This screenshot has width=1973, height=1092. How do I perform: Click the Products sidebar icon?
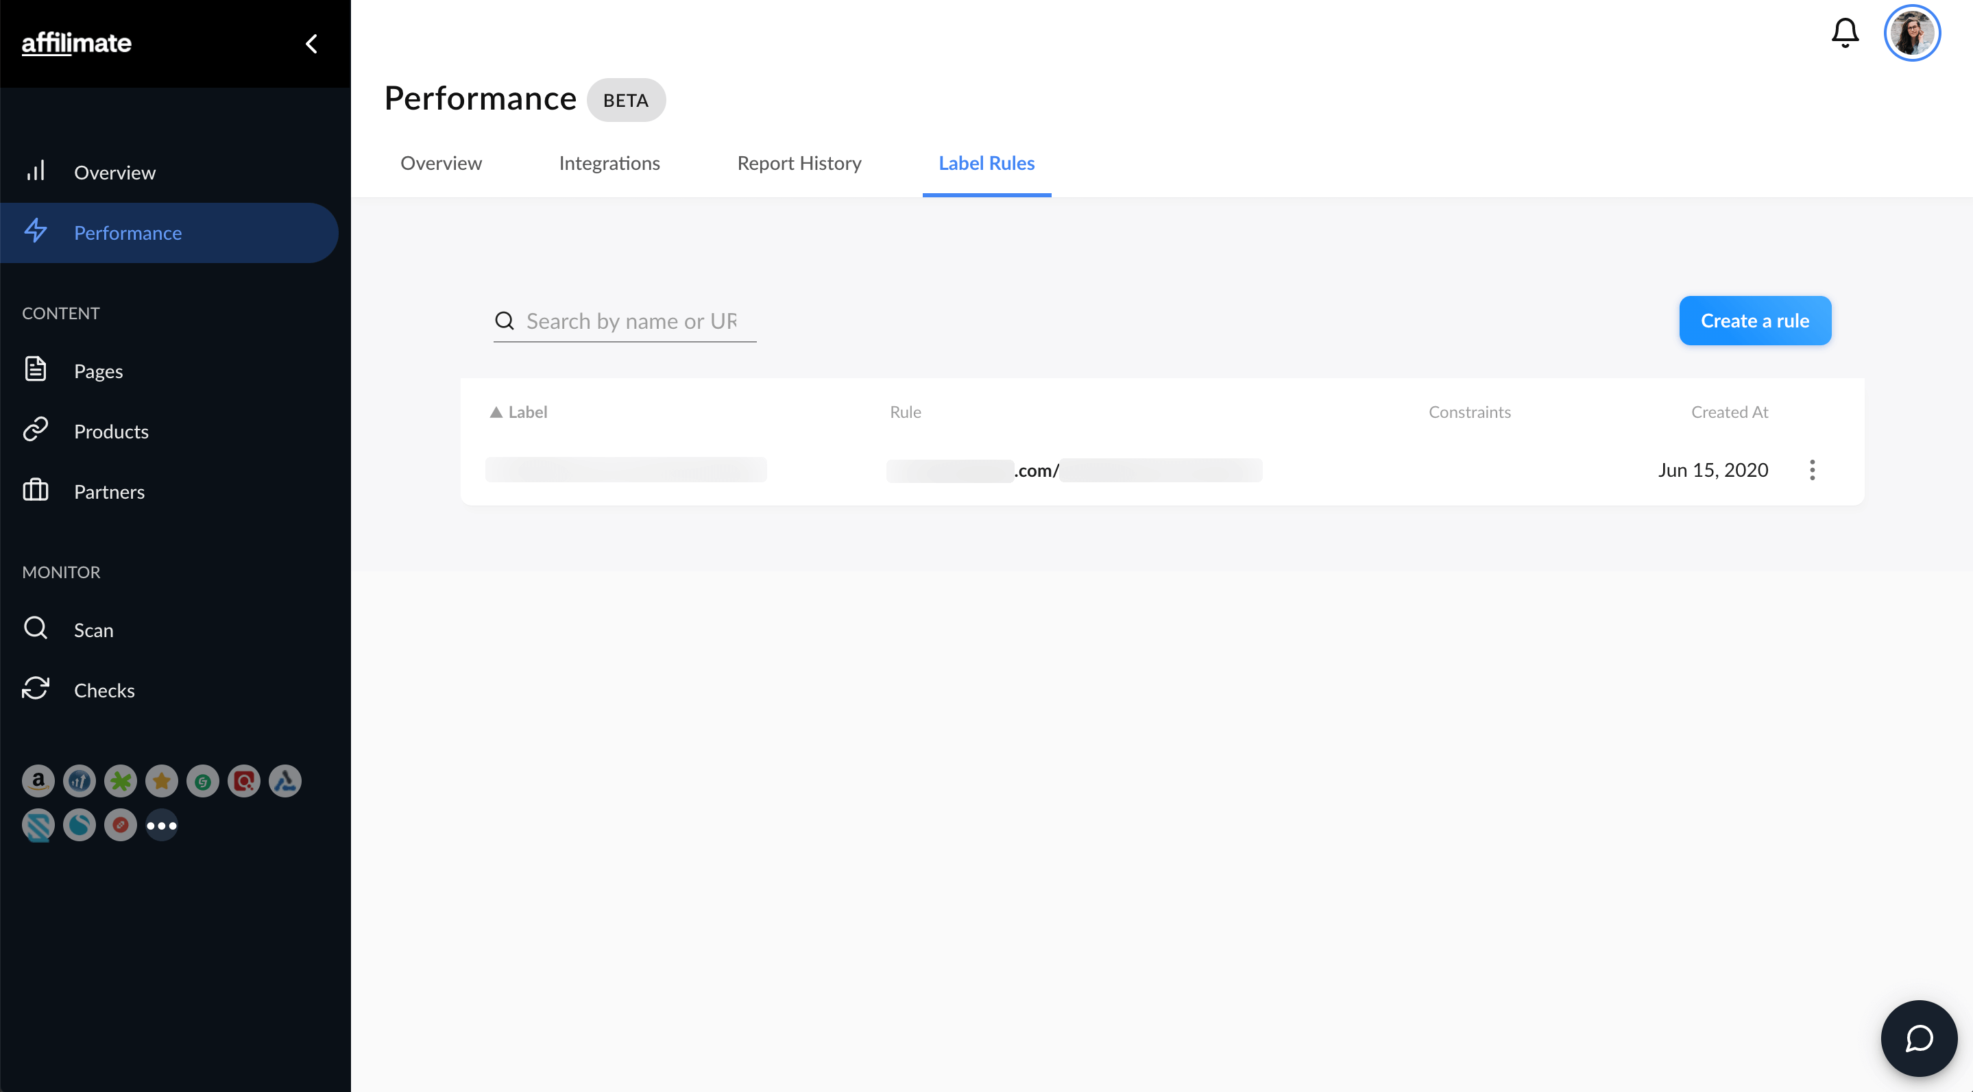(38, 430)
